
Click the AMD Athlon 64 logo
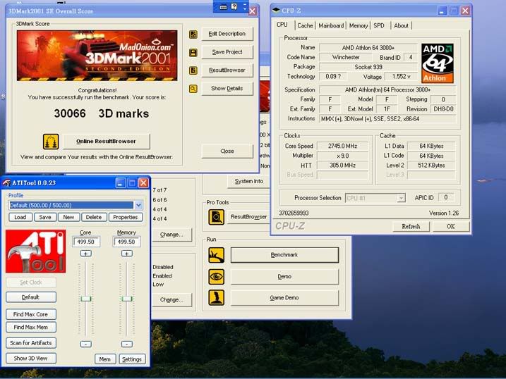[438, 63]
